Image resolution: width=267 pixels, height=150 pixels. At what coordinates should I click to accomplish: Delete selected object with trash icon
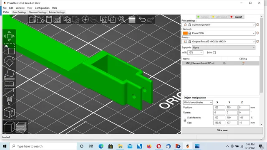pos(49,20)
